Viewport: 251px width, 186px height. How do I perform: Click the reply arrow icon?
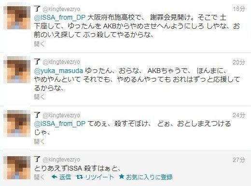point(55,177)
